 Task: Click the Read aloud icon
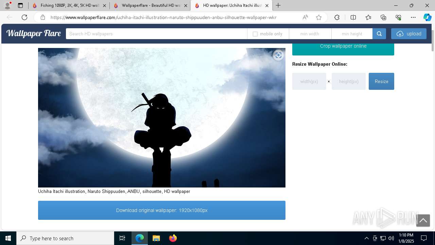pos(305,17)
